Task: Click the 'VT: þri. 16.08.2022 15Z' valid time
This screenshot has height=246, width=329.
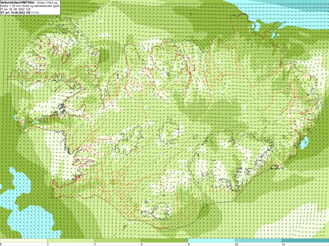Action: [15, 13]
